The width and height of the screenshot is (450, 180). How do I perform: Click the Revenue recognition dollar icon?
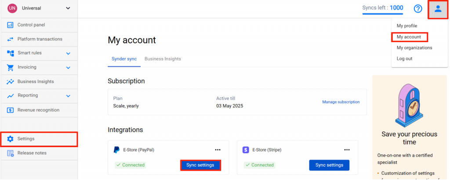click(x=10, y=110)
